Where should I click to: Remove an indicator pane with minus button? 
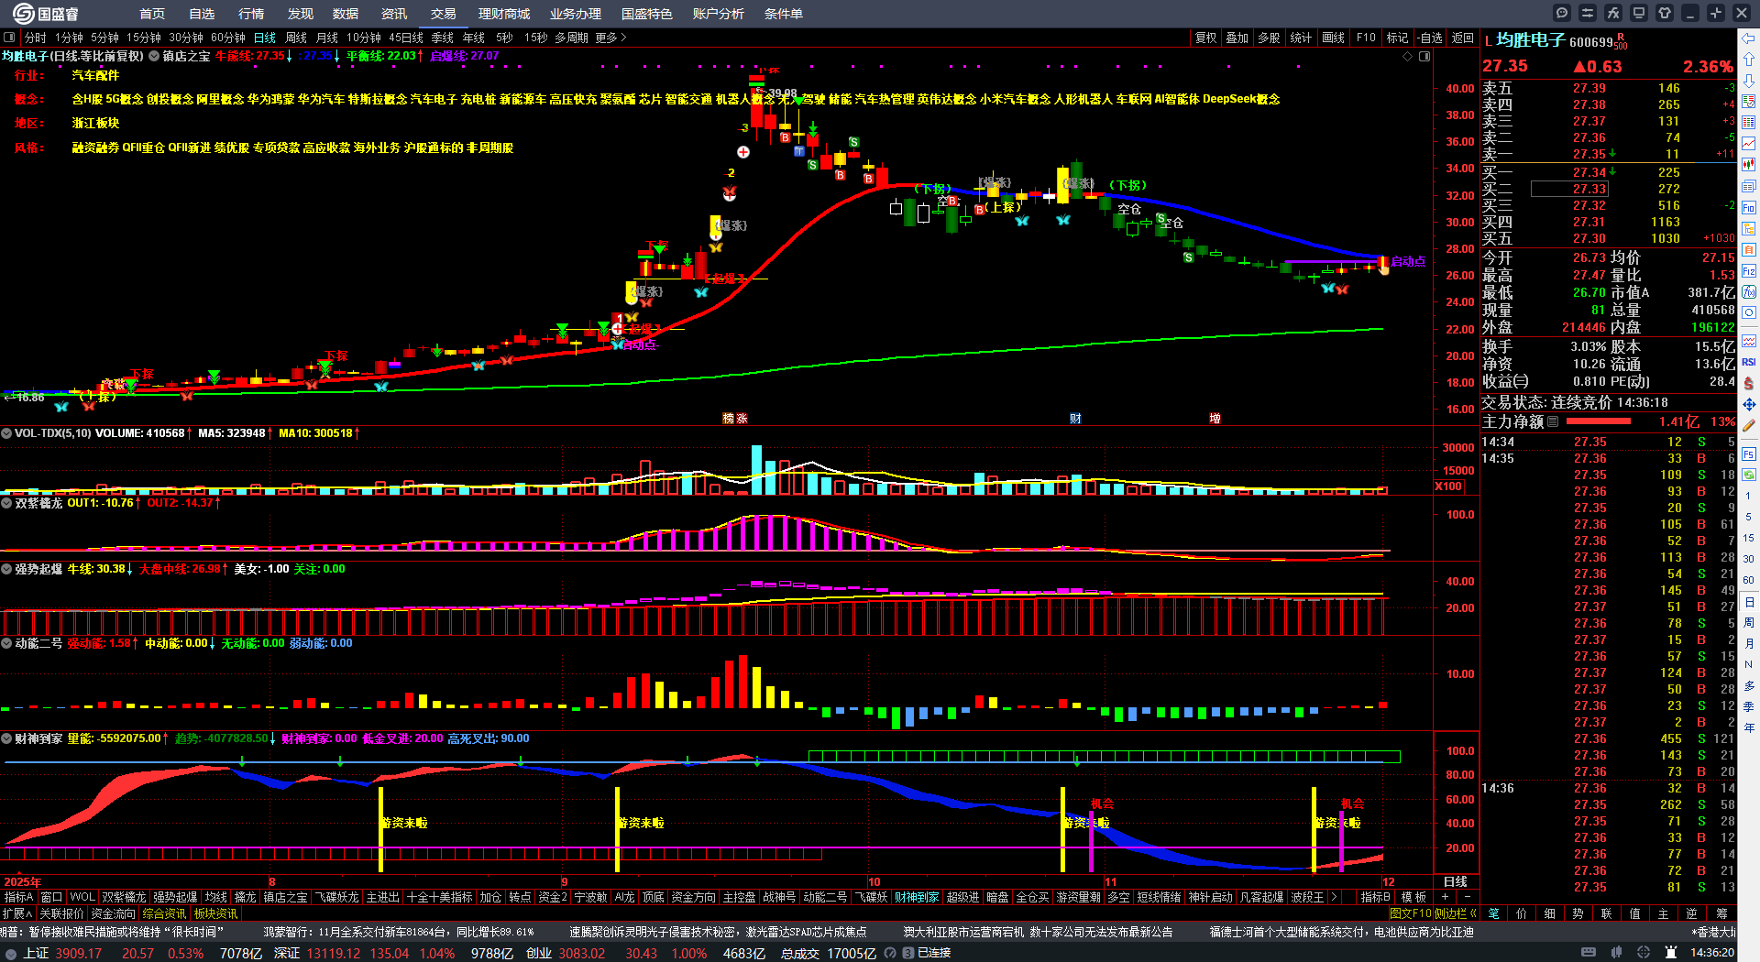1468,897
